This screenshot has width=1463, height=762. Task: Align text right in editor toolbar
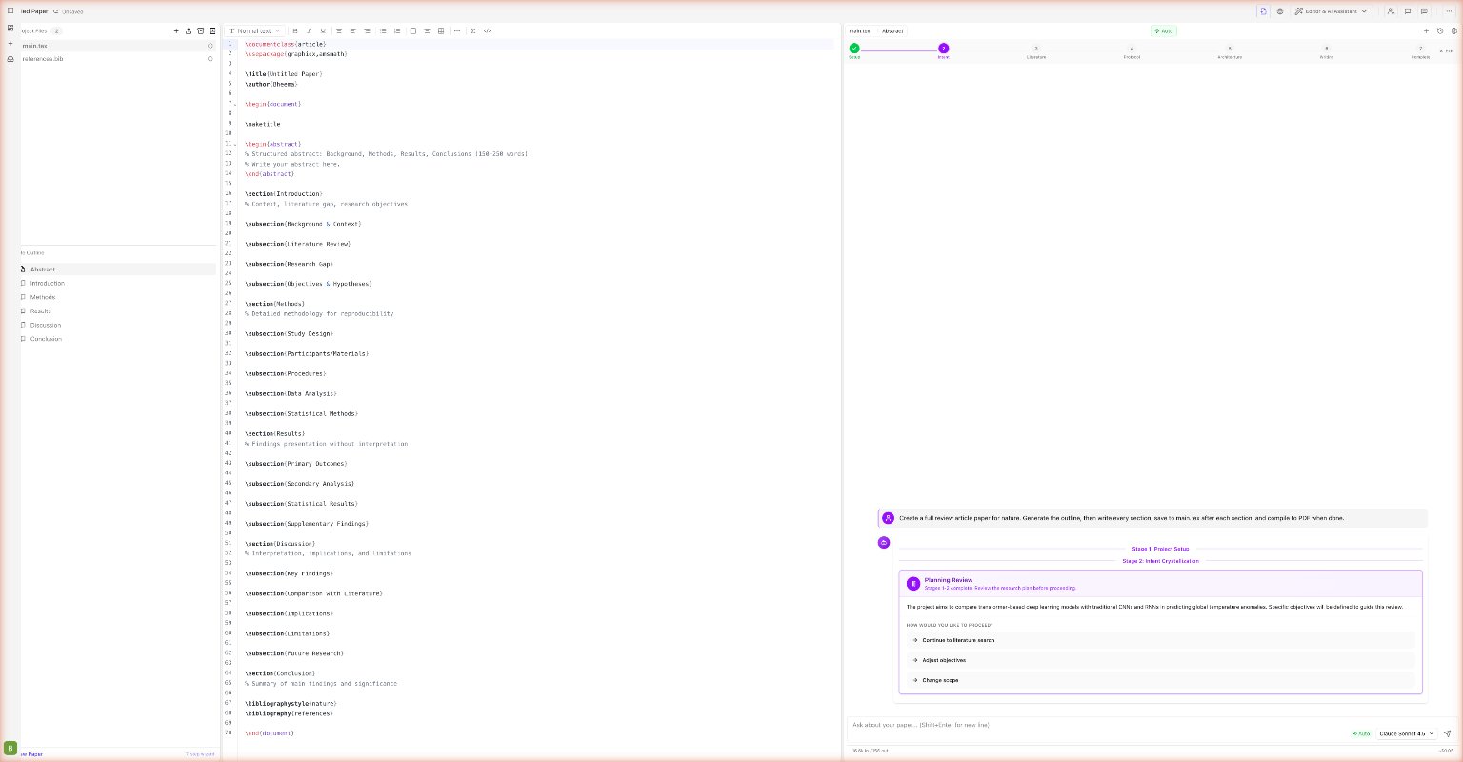[x=368, y=30]
